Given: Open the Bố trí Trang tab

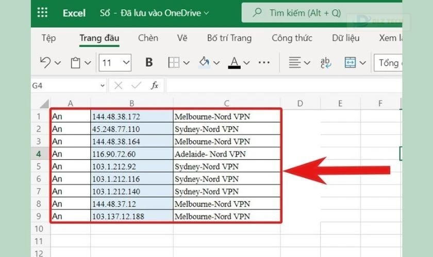Looking at the screenshot, I should tap(229, 38).
